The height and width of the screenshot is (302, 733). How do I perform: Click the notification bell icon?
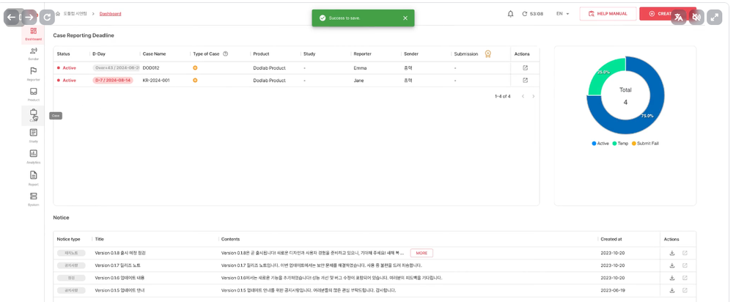[511, 14]
